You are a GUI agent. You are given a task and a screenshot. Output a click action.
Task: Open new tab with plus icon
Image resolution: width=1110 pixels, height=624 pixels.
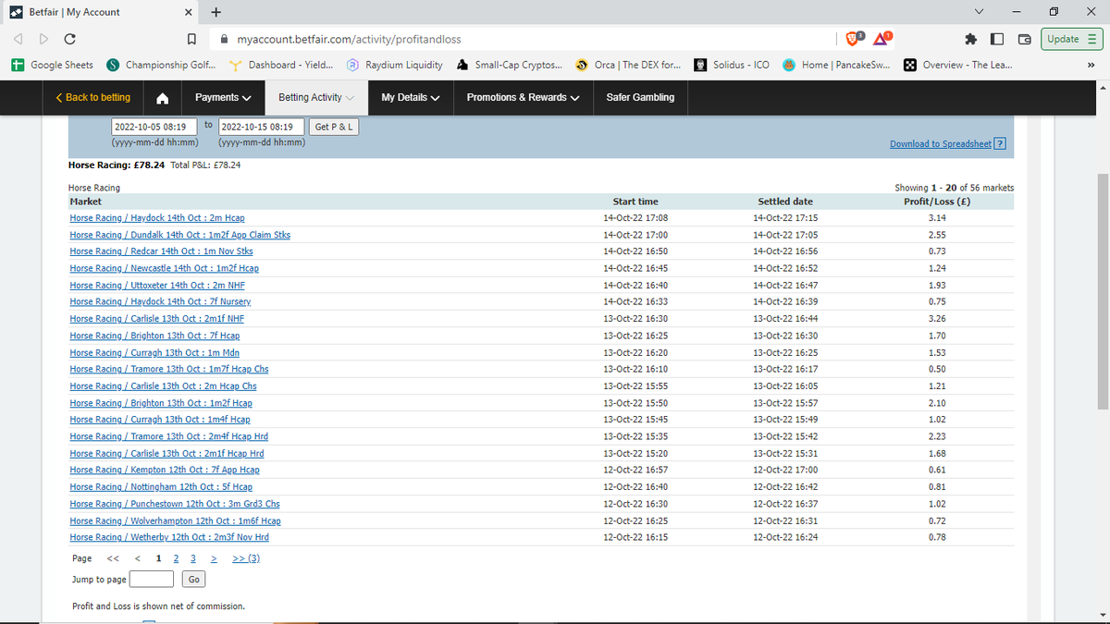tap(216, 12)
